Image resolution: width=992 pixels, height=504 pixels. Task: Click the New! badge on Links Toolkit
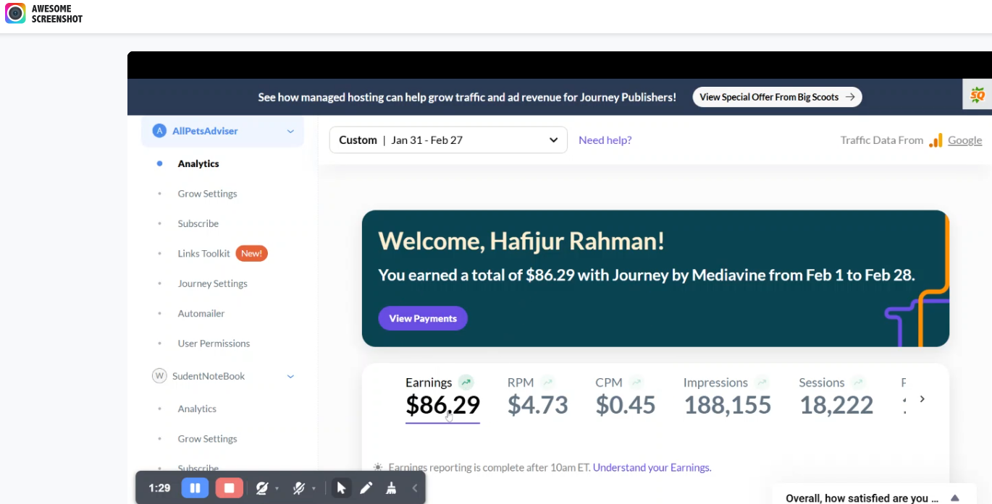click(x=252, y=254)
